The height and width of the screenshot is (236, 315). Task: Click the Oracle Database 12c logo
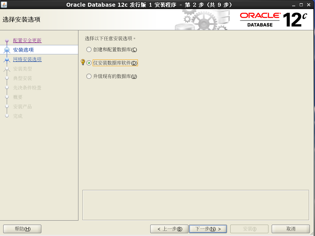click(273, 20)
